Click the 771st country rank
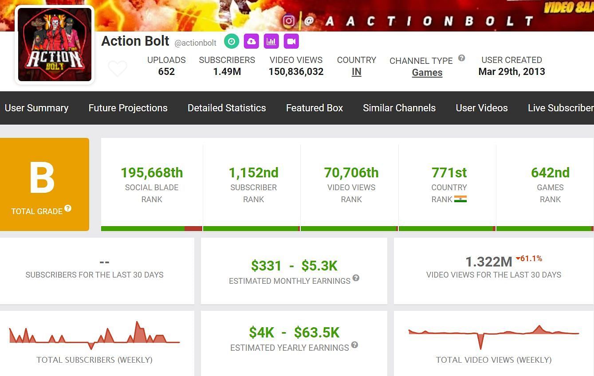594x376 pixels. (449, 172)
